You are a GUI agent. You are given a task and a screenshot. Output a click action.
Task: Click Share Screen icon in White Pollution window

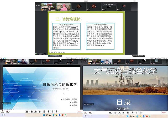(27, 112)
